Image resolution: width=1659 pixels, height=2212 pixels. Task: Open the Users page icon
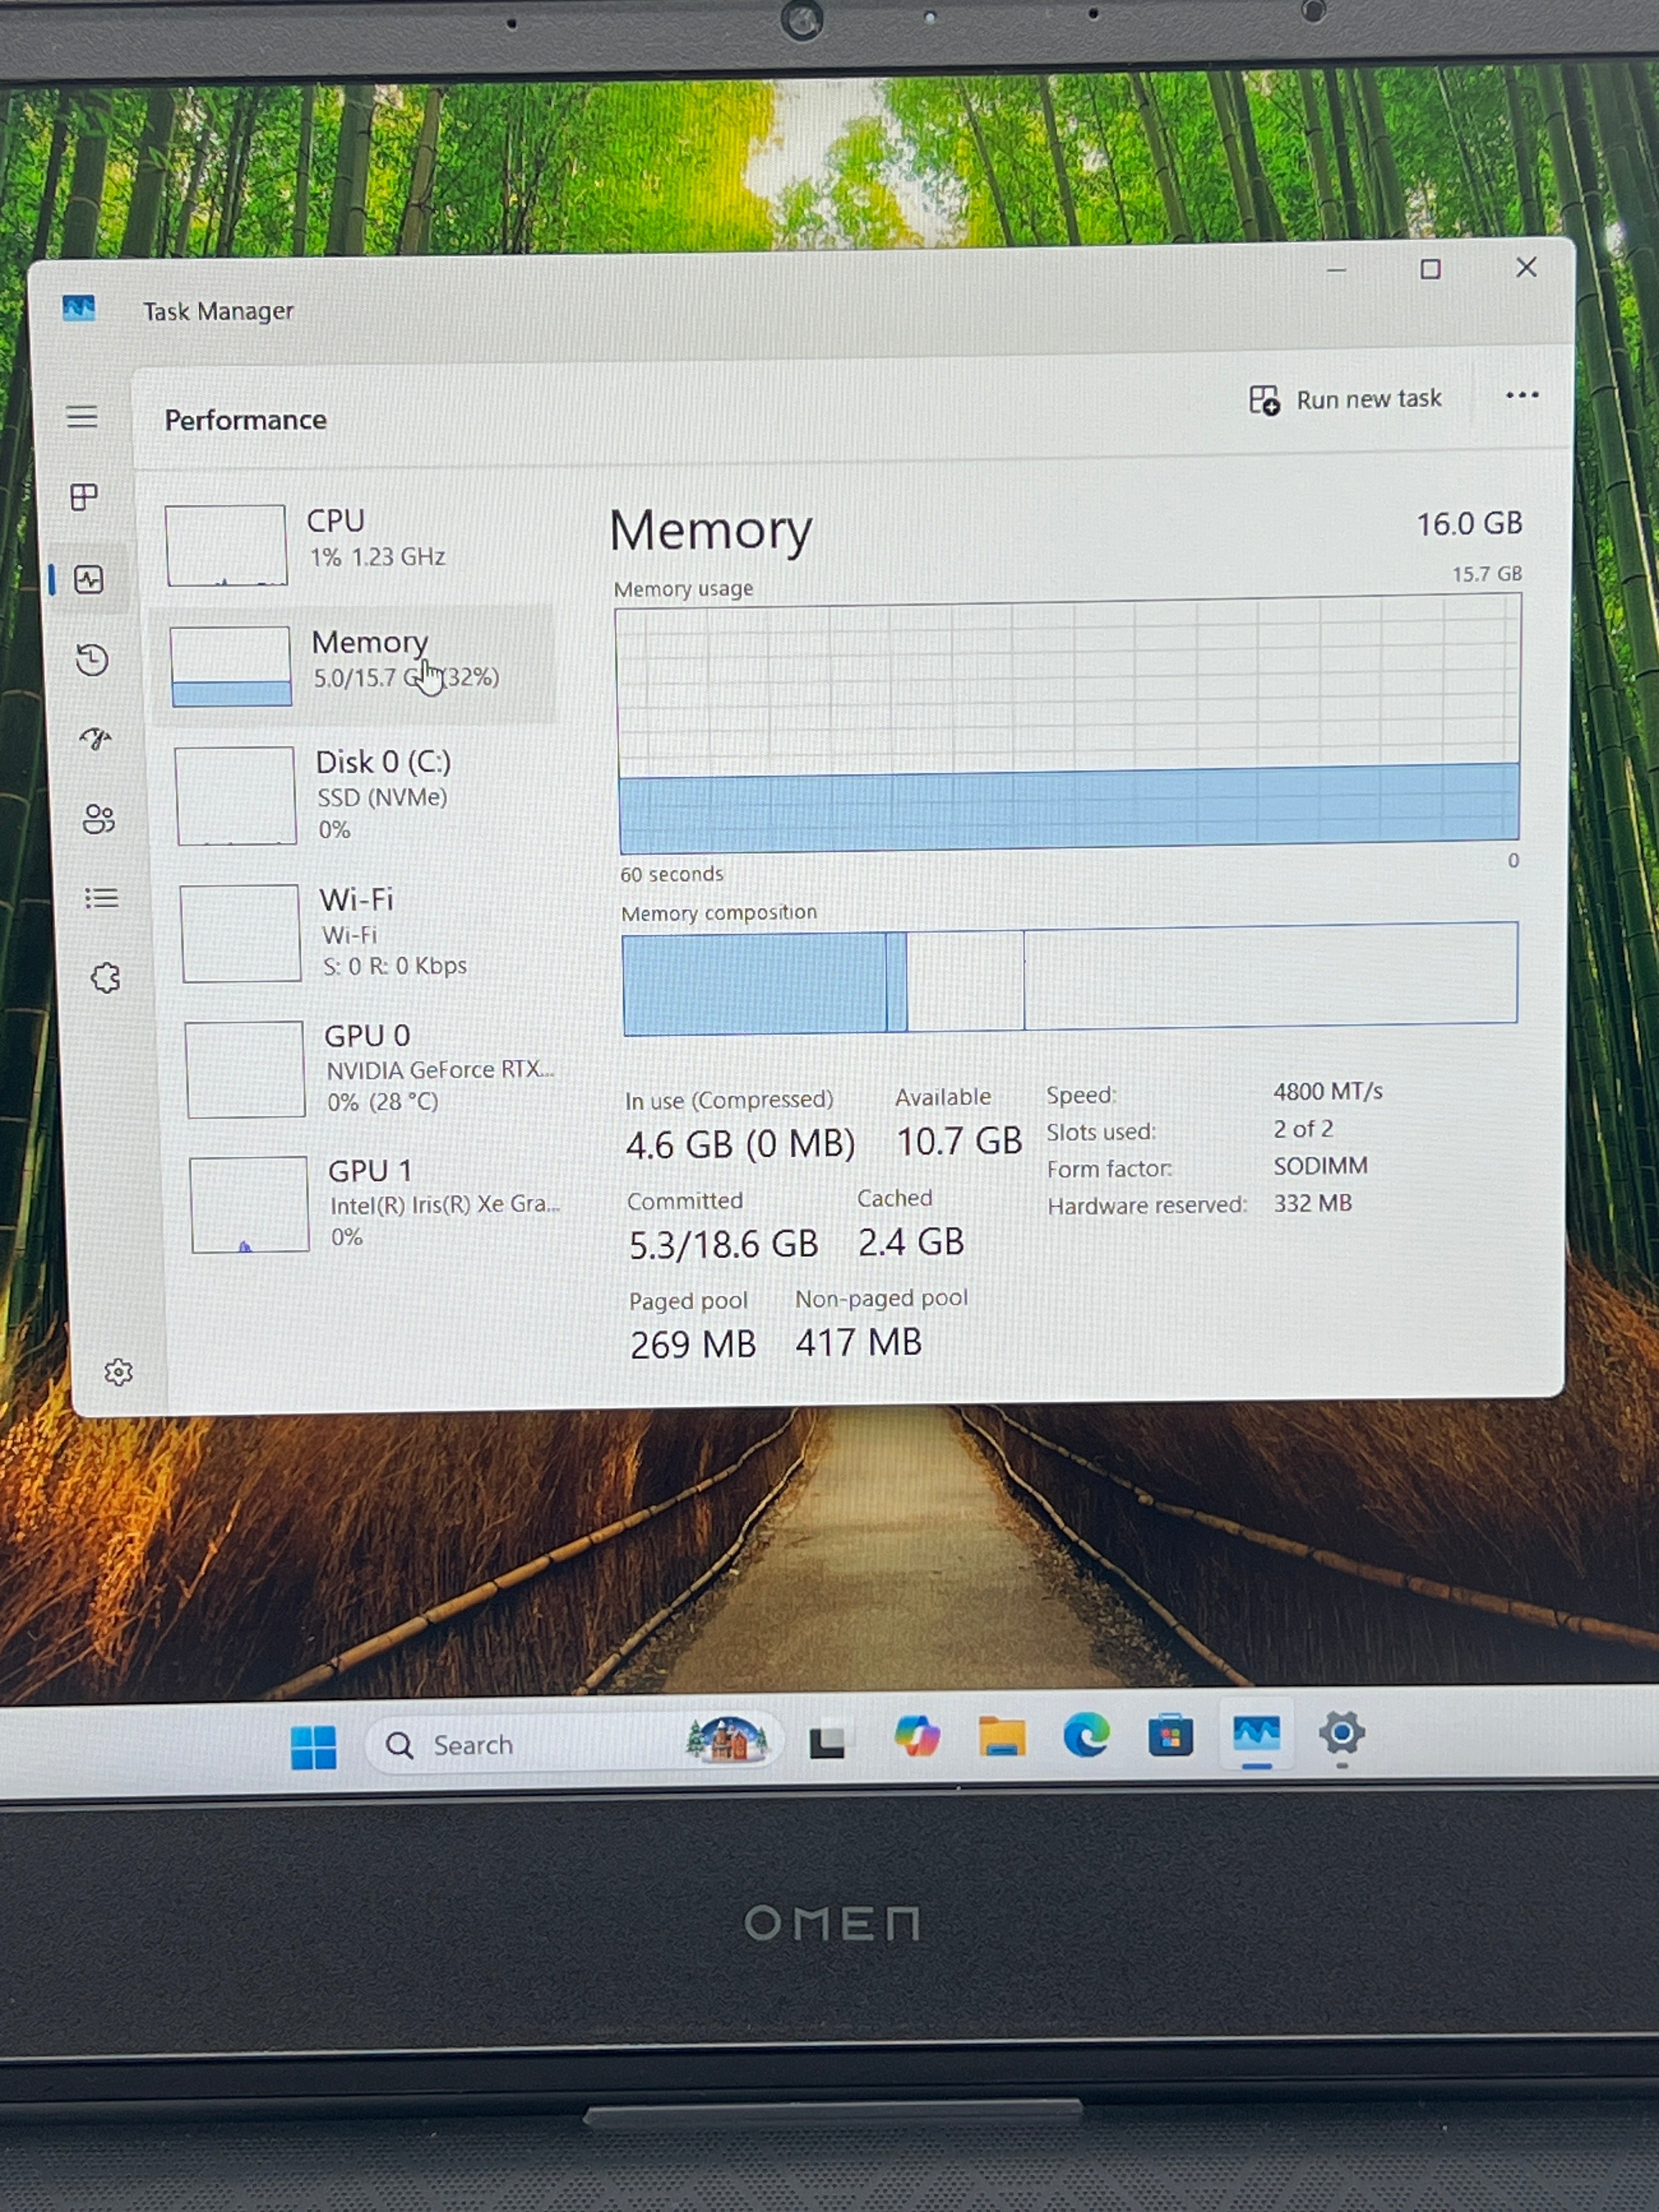(x=98, y=819)
